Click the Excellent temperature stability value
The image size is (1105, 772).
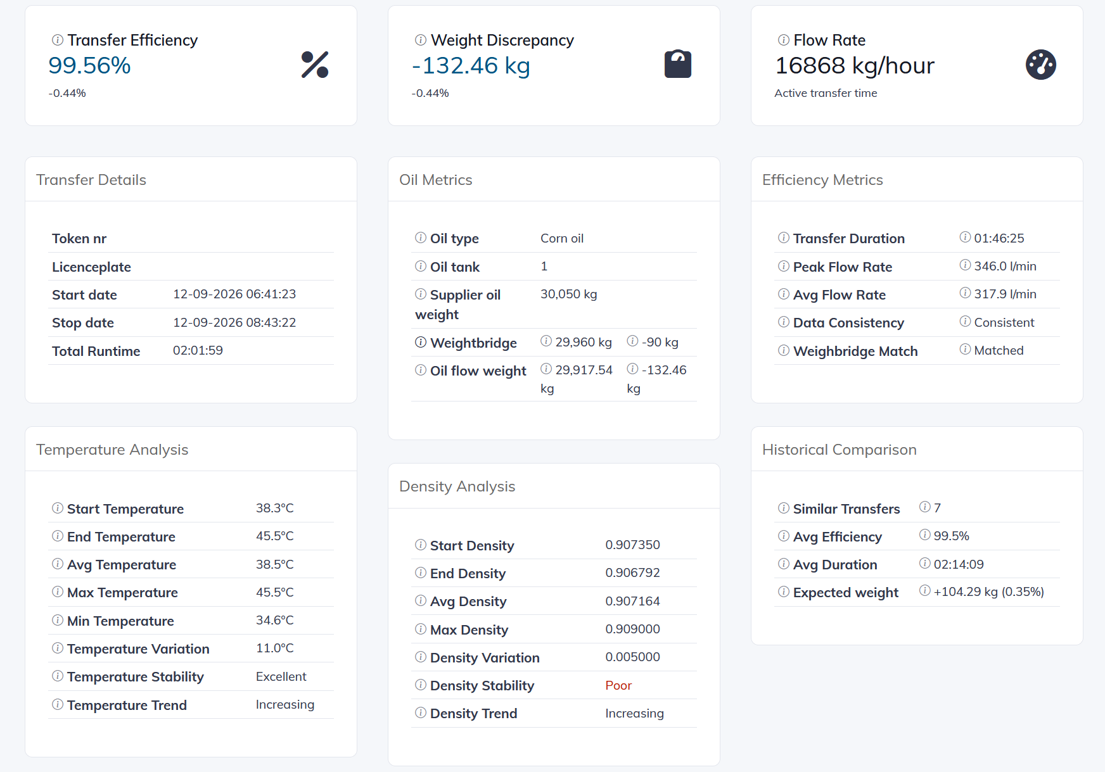[281, 676]
